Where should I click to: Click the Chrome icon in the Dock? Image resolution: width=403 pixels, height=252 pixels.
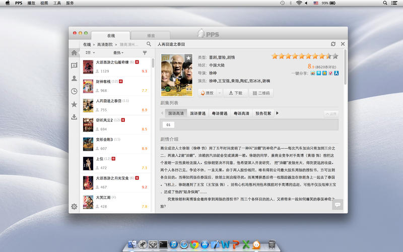click(194, 244)
